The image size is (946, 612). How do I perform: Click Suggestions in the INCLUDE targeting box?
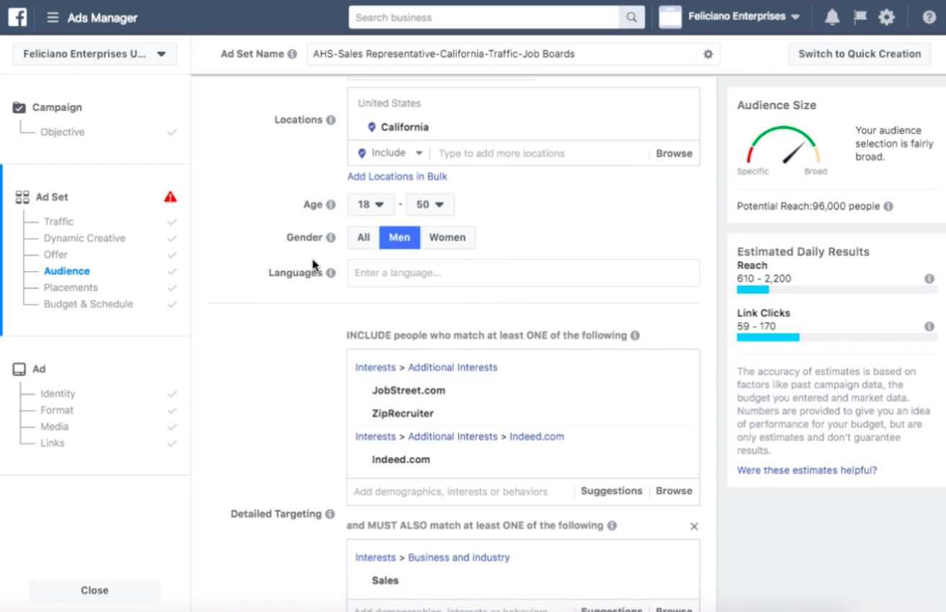coord(611,491)
